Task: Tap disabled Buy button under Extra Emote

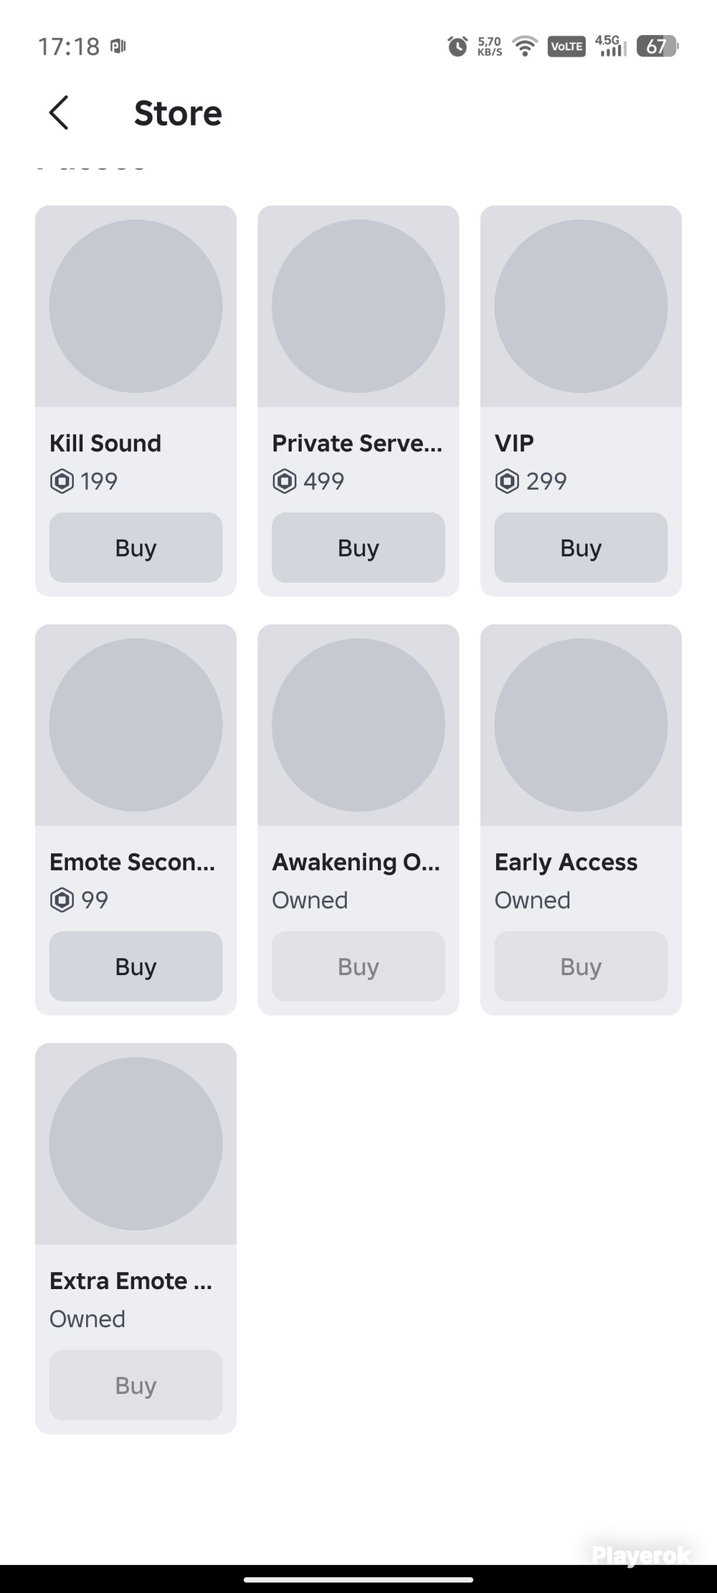Action: [x=136, y=1385]
